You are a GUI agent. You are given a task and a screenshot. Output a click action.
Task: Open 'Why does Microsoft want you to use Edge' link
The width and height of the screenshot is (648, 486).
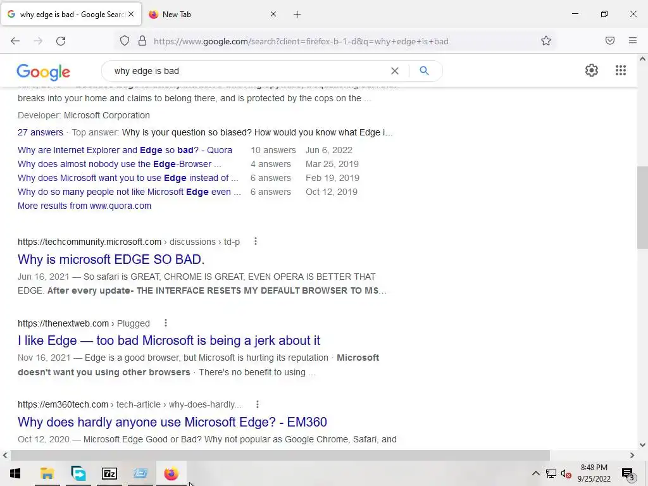(128, 178)
